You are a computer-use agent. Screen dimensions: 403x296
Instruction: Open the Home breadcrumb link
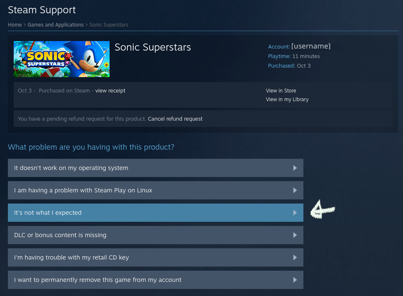pos(15,25)
